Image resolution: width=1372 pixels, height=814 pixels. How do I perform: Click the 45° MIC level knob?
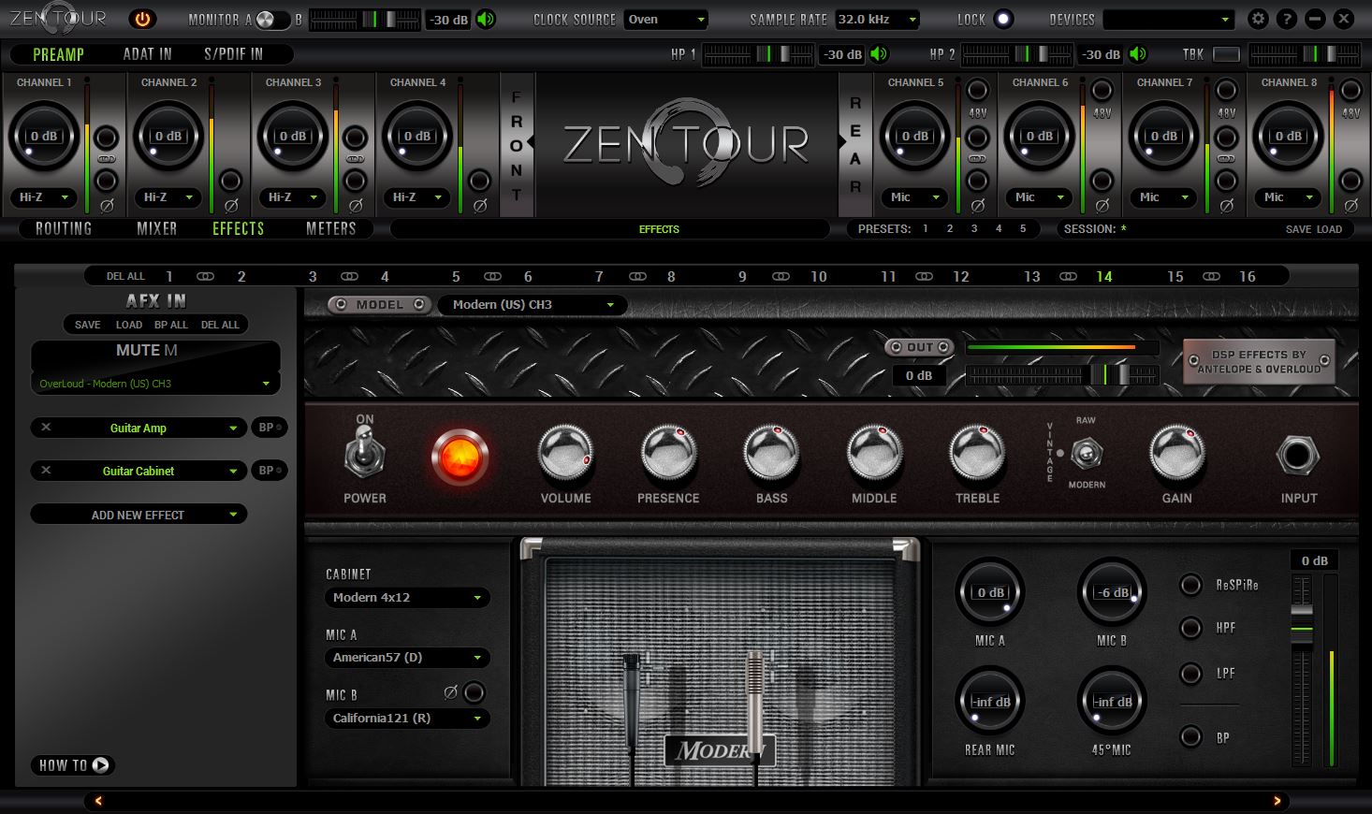tap(1112, 702)
